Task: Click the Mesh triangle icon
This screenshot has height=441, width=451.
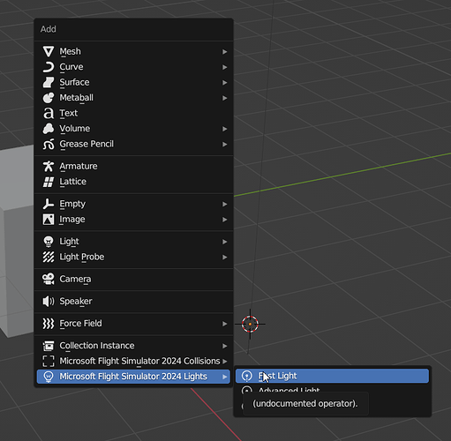Action: (49, 51)
